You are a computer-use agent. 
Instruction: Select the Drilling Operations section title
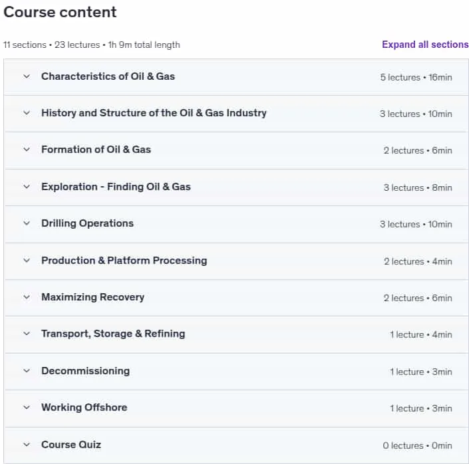(87, 223)
